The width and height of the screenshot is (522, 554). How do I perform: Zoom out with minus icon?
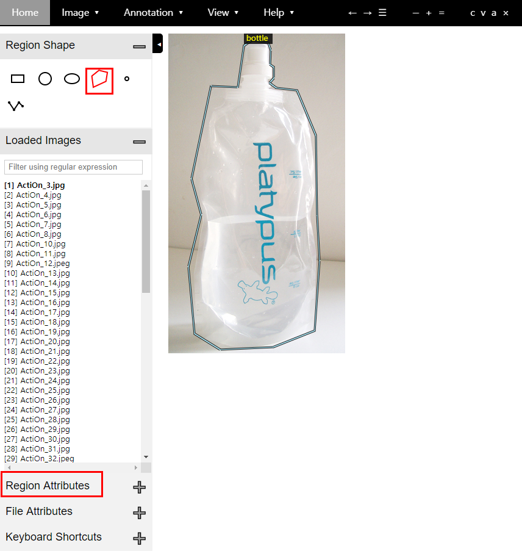pyautogui.click(x=416, y=13)
